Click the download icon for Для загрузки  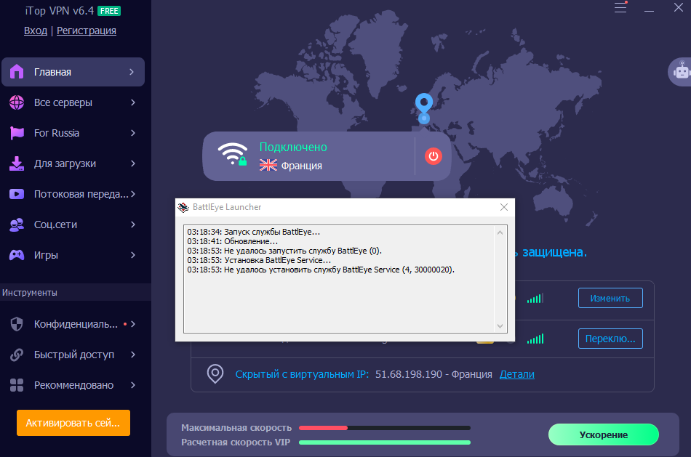tap(17, 163)
